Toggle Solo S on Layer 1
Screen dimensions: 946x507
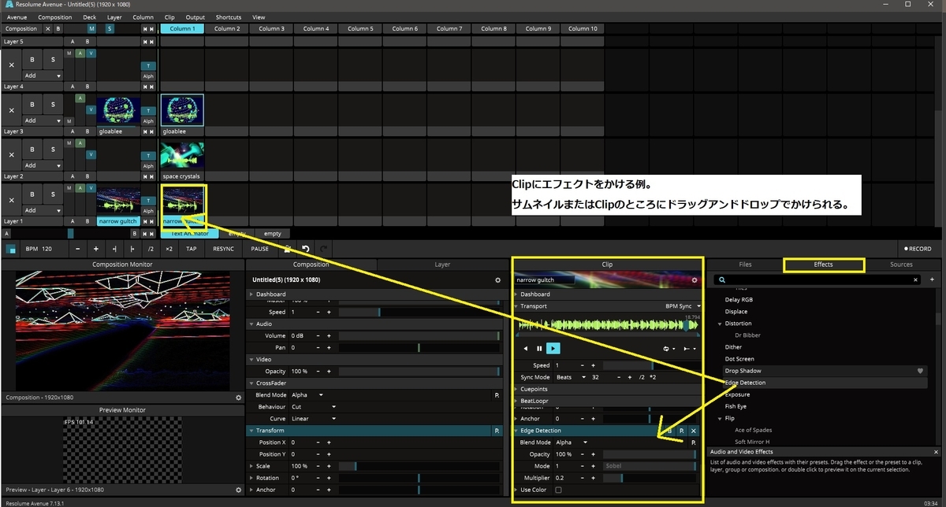coord(54,194)
